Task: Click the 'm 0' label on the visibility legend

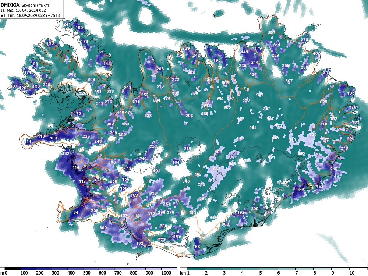Action: coord(4,273)
